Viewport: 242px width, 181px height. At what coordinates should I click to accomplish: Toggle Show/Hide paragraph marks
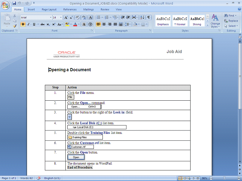coord(149,17)
